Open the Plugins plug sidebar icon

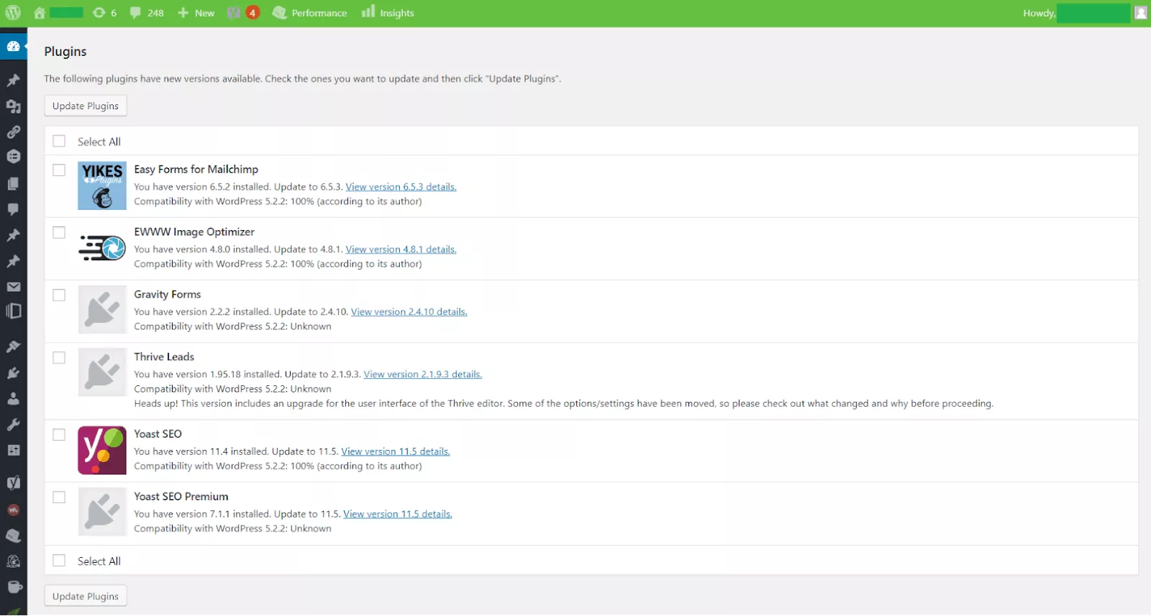pyautogui.click(x=14, y=373)
